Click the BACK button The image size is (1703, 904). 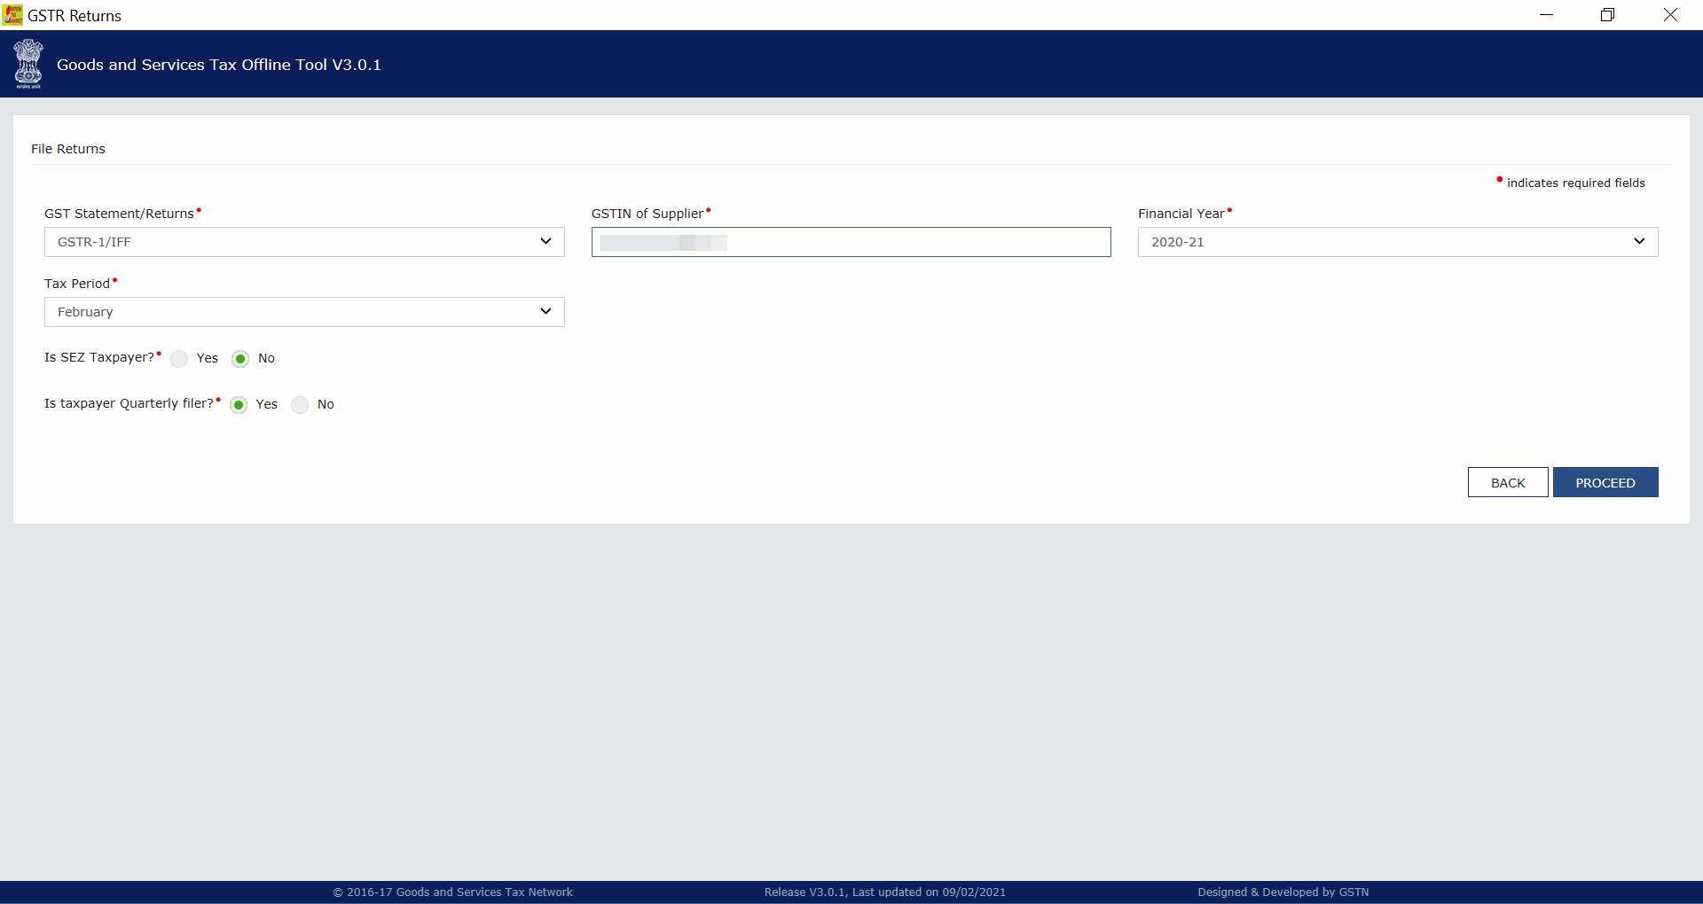(x=1508, y=482)
